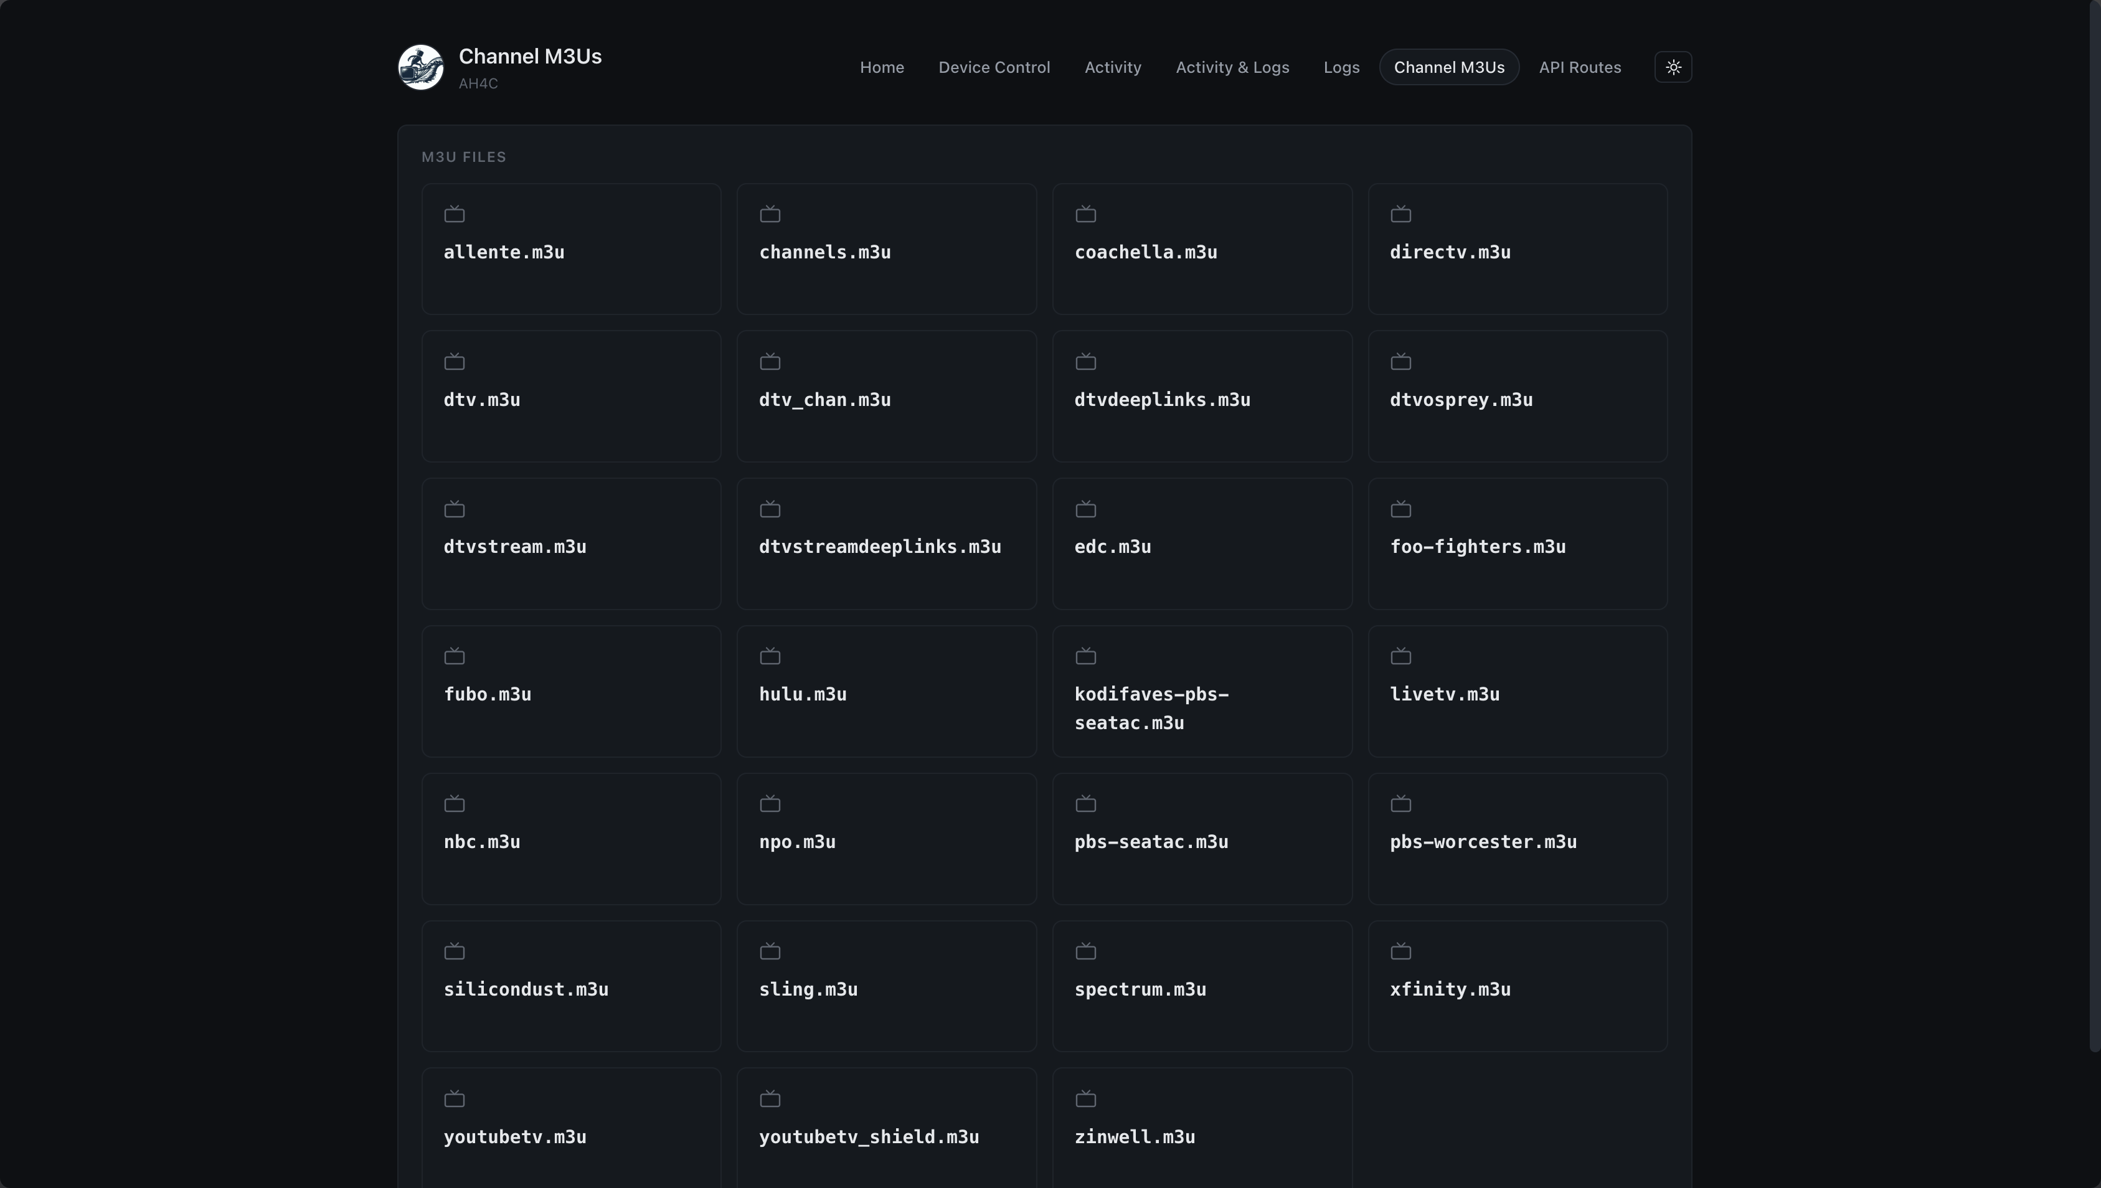Click the TV icon on silicondust.m3u card
This screenshot has height=1188, width=2101.
(x=455, y=951)
